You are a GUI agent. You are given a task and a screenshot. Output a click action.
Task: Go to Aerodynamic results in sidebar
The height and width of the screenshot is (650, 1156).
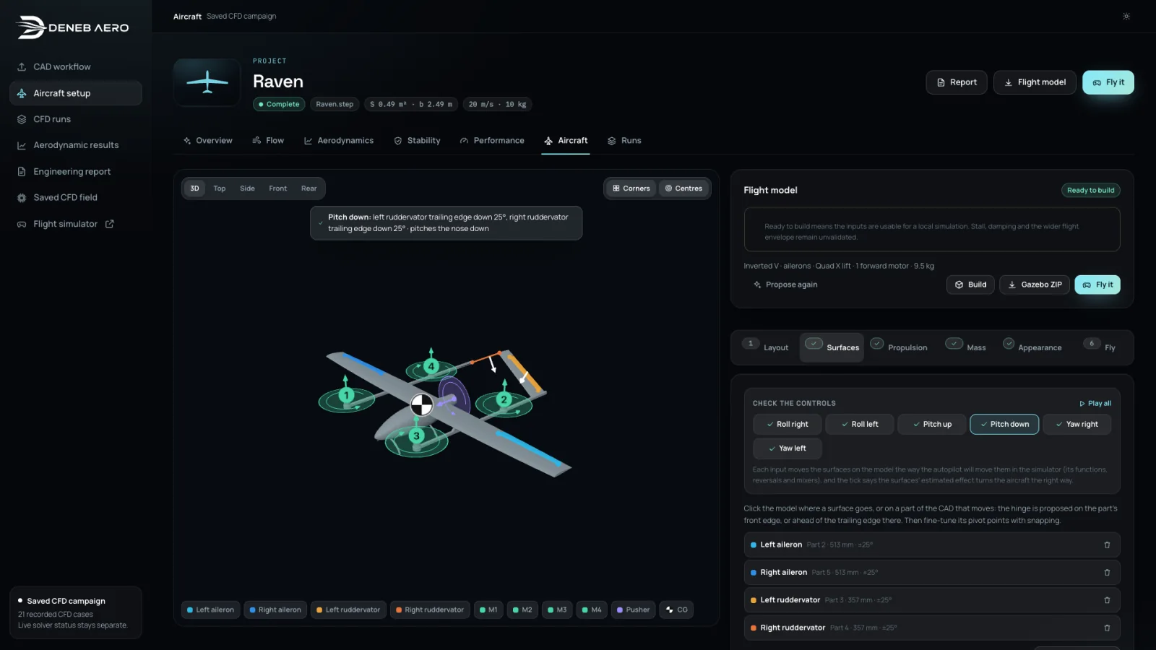tap(76, 145)
